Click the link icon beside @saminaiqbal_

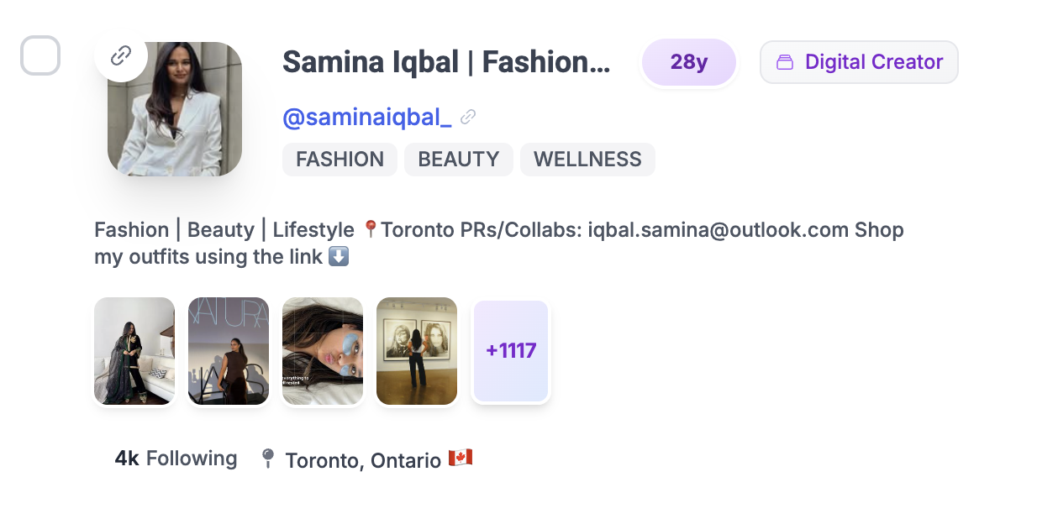click(467, 117)
